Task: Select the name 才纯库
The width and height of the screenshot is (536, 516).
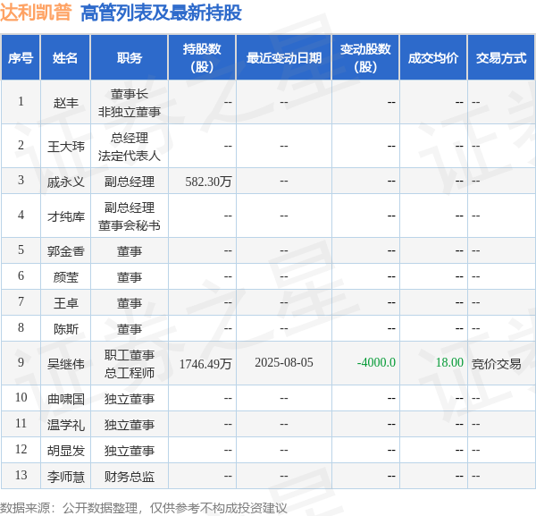Action: [65, 216]
